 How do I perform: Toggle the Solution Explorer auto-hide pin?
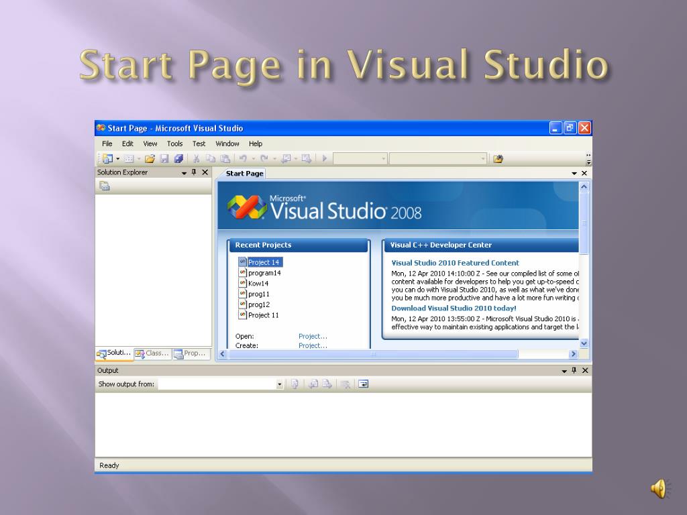pyautogui.click(x=194, y=172)
